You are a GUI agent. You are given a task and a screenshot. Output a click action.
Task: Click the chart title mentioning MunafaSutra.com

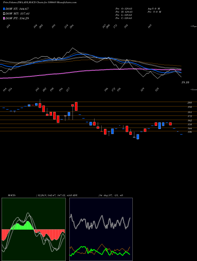(x=40, y=2)
